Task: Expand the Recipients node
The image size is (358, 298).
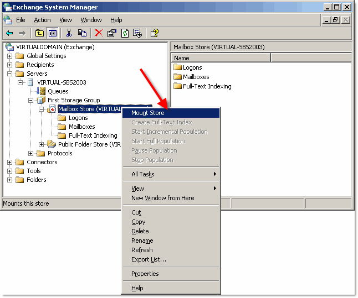Action: pyautogui.click(x=9, y=65)
